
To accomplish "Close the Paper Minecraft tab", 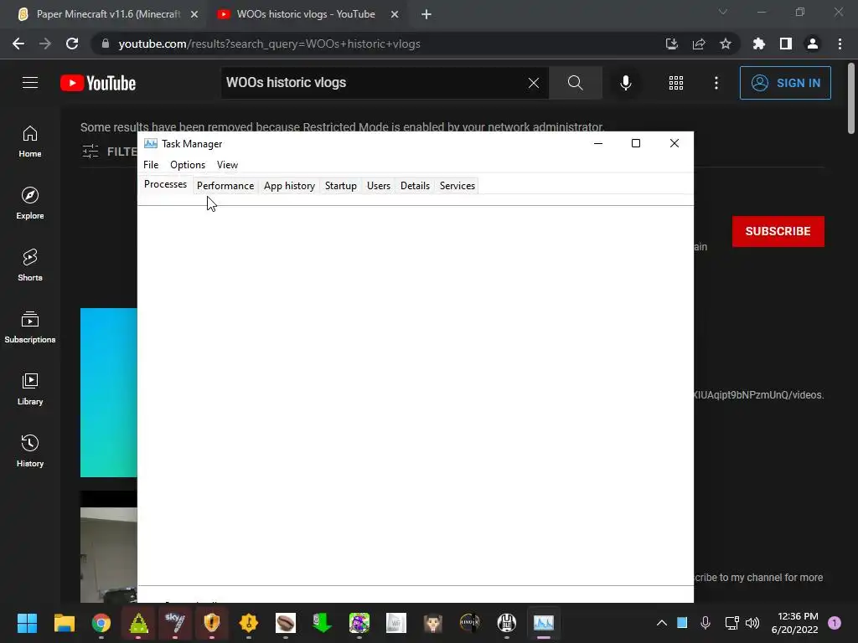I will pyautogui.click(x=194, y=14).
